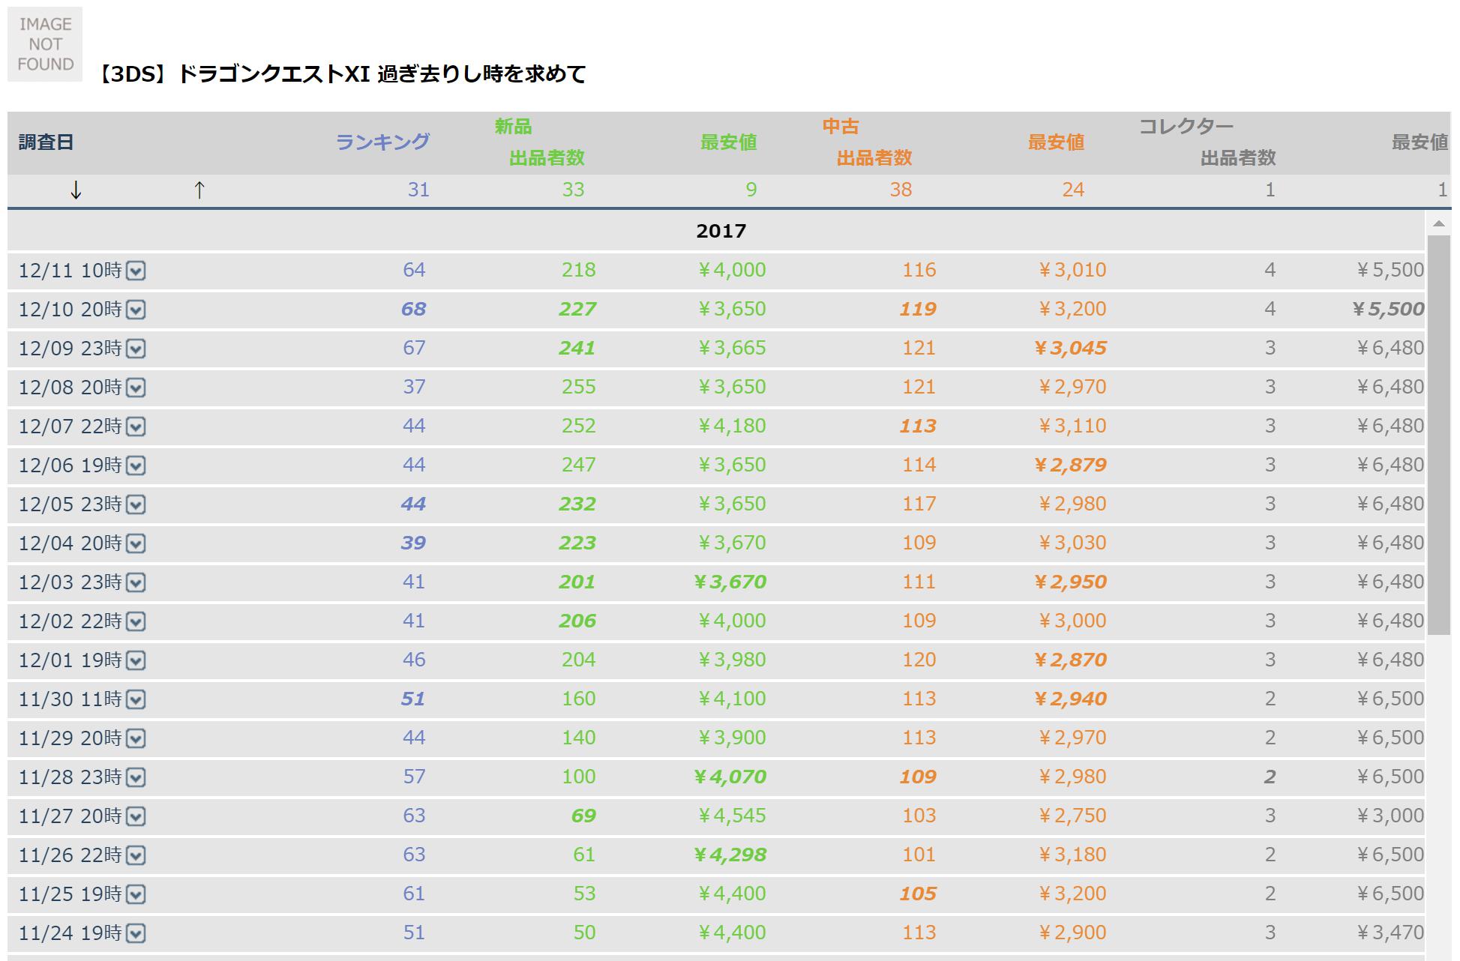Image resolution: width=1460 pixels, height=961 pixels.
Task: Click the dropdown arrow beside 12/05 23時
Action: click(136, 504)
